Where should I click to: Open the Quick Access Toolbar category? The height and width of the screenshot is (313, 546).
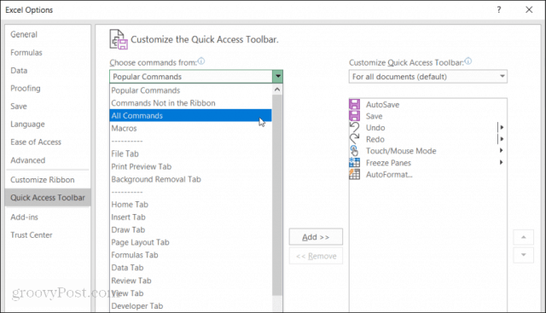click(48, 197)
